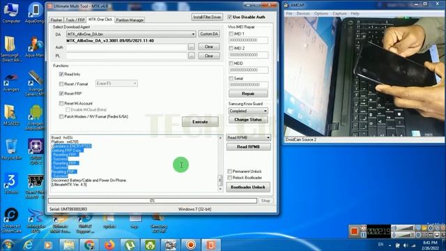Open the Recycle Bin icon
The height and width of the screenshot is (251, 446).
coord(11,149)
